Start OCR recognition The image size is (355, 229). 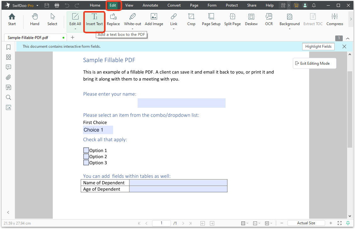[269, 19]
